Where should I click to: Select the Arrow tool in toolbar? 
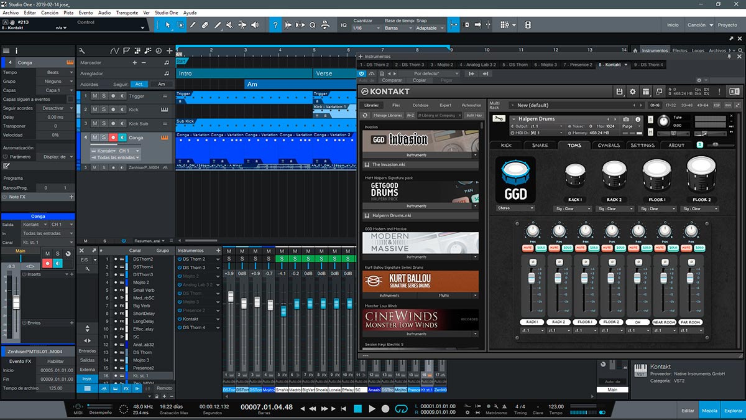[x=167, y=25]
